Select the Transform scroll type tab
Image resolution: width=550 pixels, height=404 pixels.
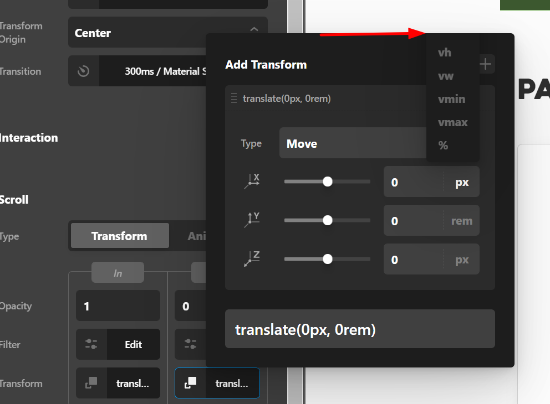tap(120, 236)
